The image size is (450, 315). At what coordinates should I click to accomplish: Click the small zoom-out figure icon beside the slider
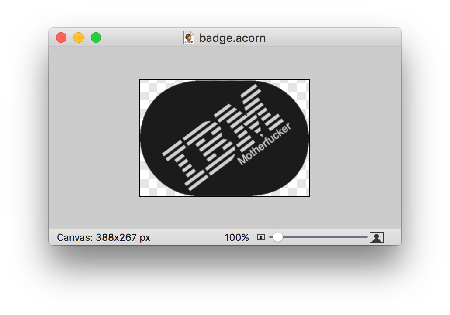[260, 237]
